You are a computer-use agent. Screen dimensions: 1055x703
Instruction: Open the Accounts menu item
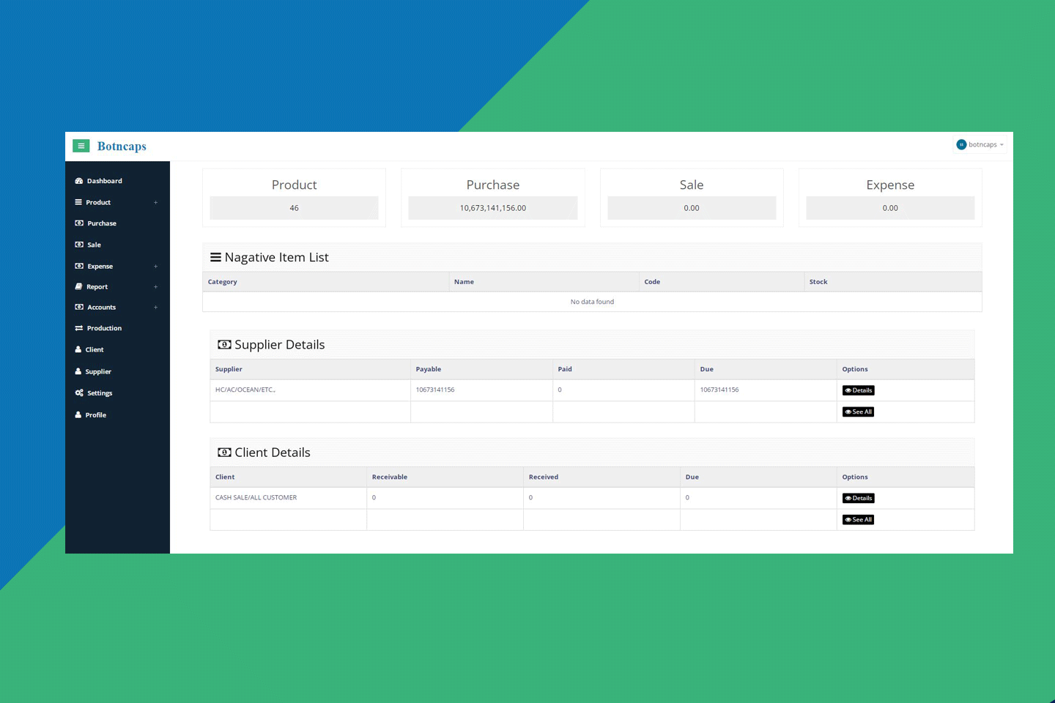click(101, 308)
